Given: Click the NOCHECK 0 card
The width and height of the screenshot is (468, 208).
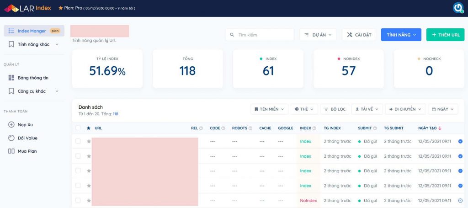Looking at the screenshot, I should [429, 69].
